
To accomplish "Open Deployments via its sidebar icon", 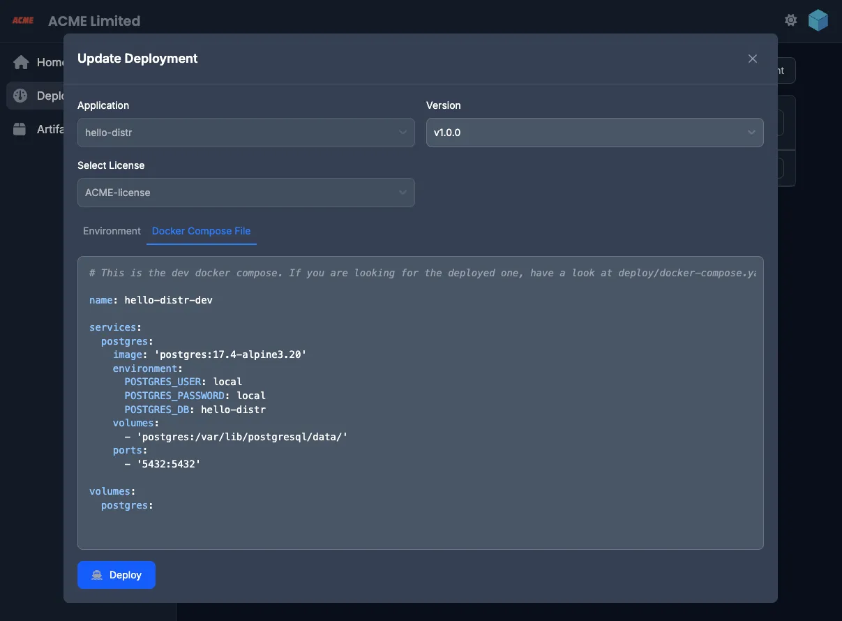I will [21, 96].
